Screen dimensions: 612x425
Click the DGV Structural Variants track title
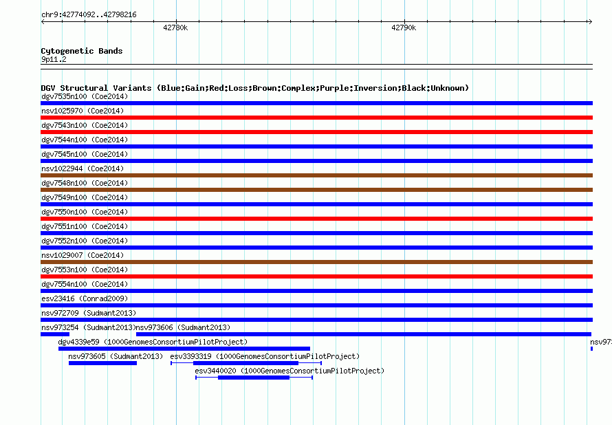point(254,88)
